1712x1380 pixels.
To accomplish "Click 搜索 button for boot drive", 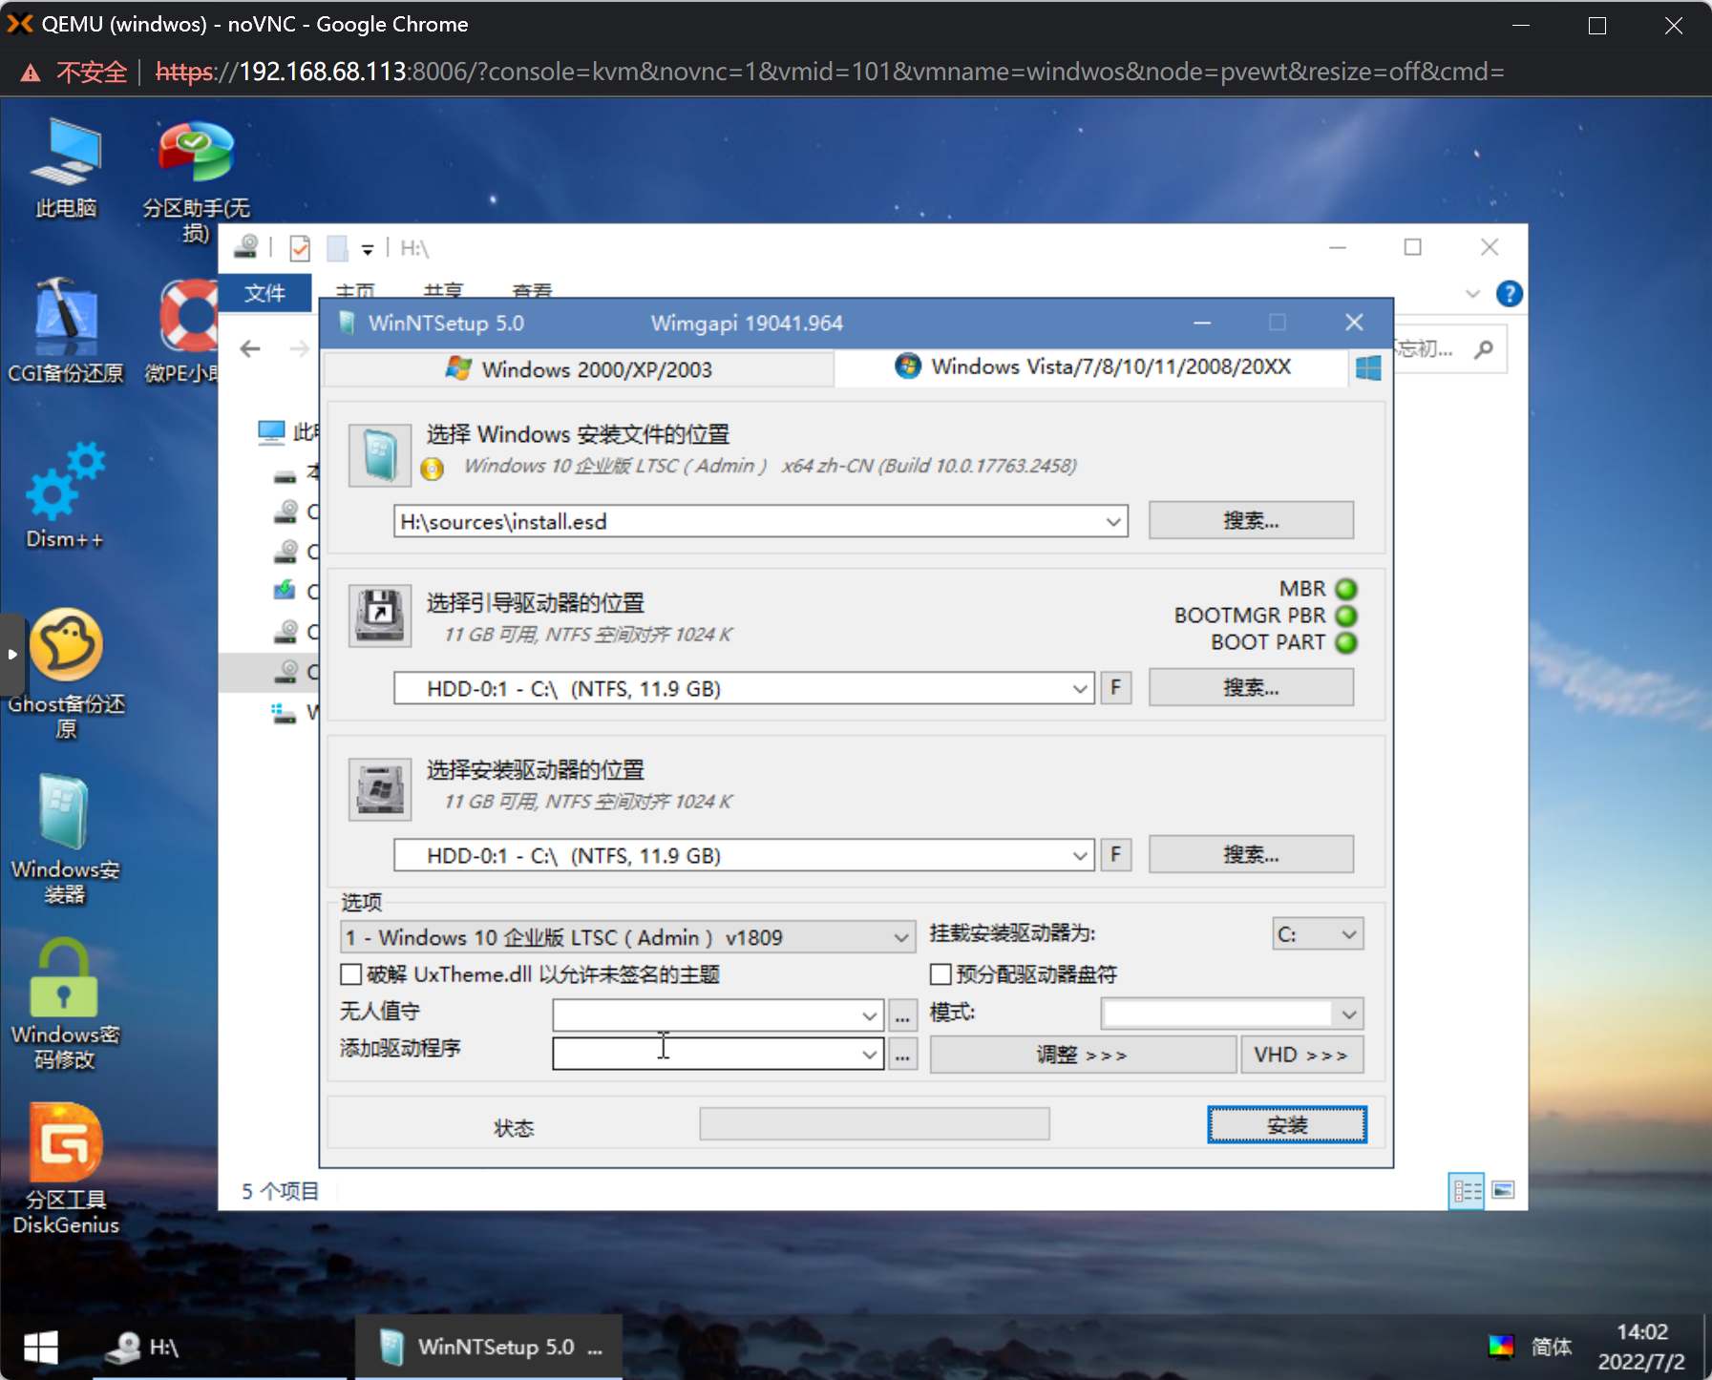I will (x=1251, y=687).
